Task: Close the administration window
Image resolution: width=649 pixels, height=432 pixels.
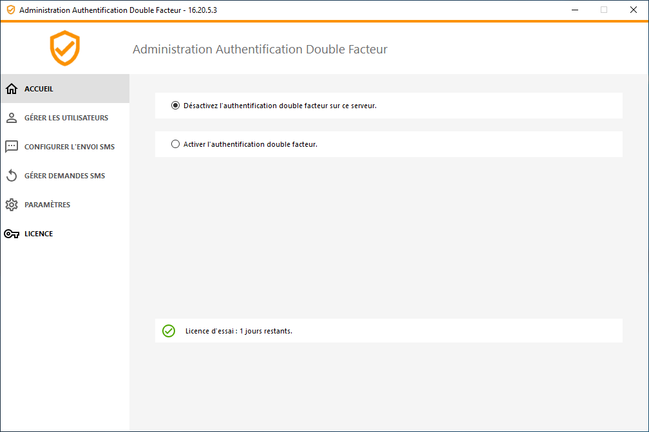Action: [634, 10]
